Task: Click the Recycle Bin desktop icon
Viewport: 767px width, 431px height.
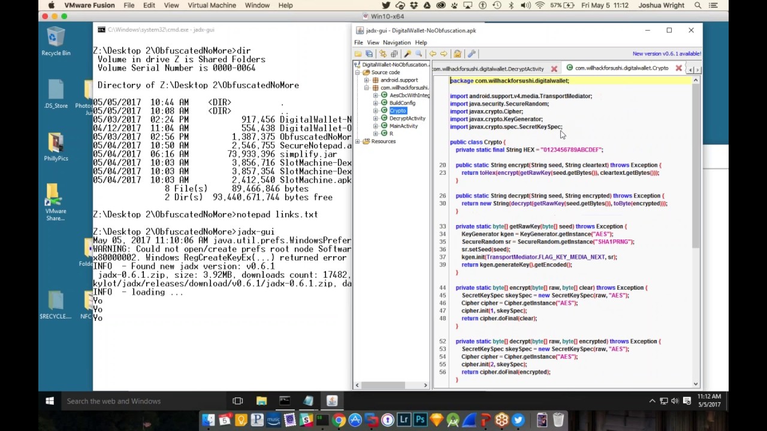Action: click(56, 41)
